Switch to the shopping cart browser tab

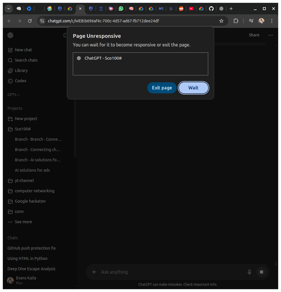coord(101,9)
